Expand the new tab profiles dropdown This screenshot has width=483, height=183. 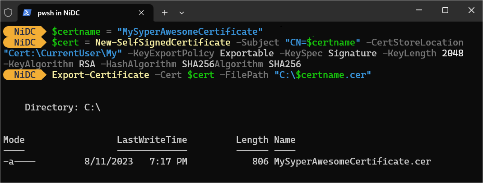[181, 13]
